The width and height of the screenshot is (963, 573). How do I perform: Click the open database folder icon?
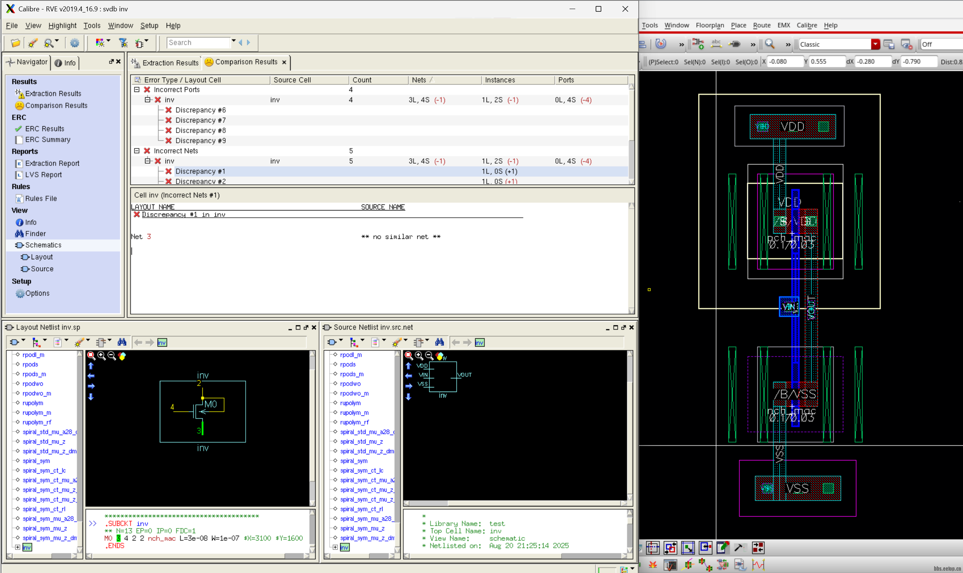15,42
